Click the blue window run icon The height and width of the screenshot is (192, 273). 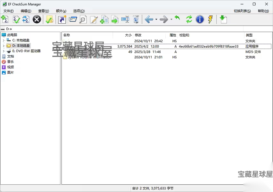tap(73, 19)
